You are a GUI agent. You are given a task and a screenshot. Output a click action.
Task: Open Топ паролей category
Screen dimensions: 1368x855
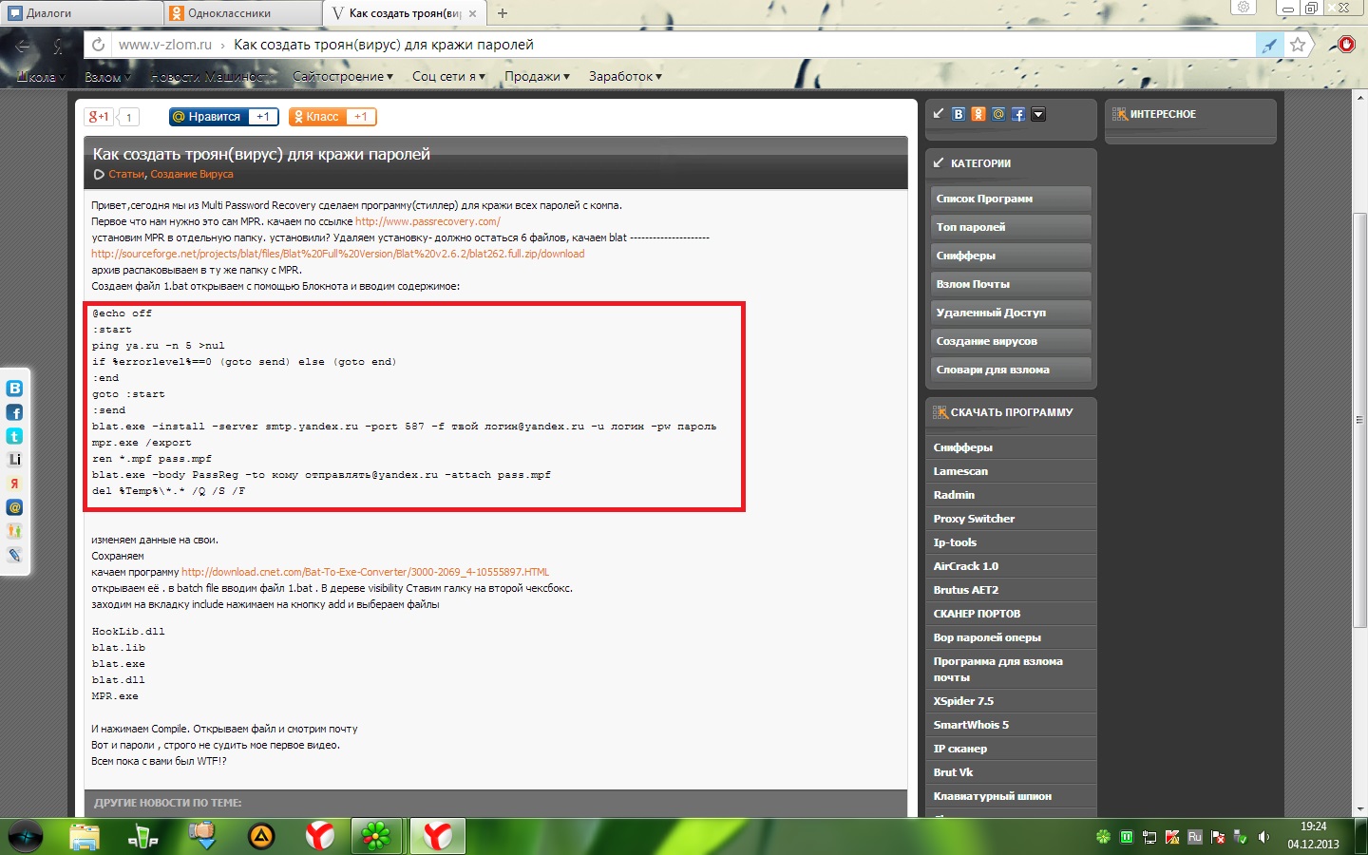[1011, 227]
